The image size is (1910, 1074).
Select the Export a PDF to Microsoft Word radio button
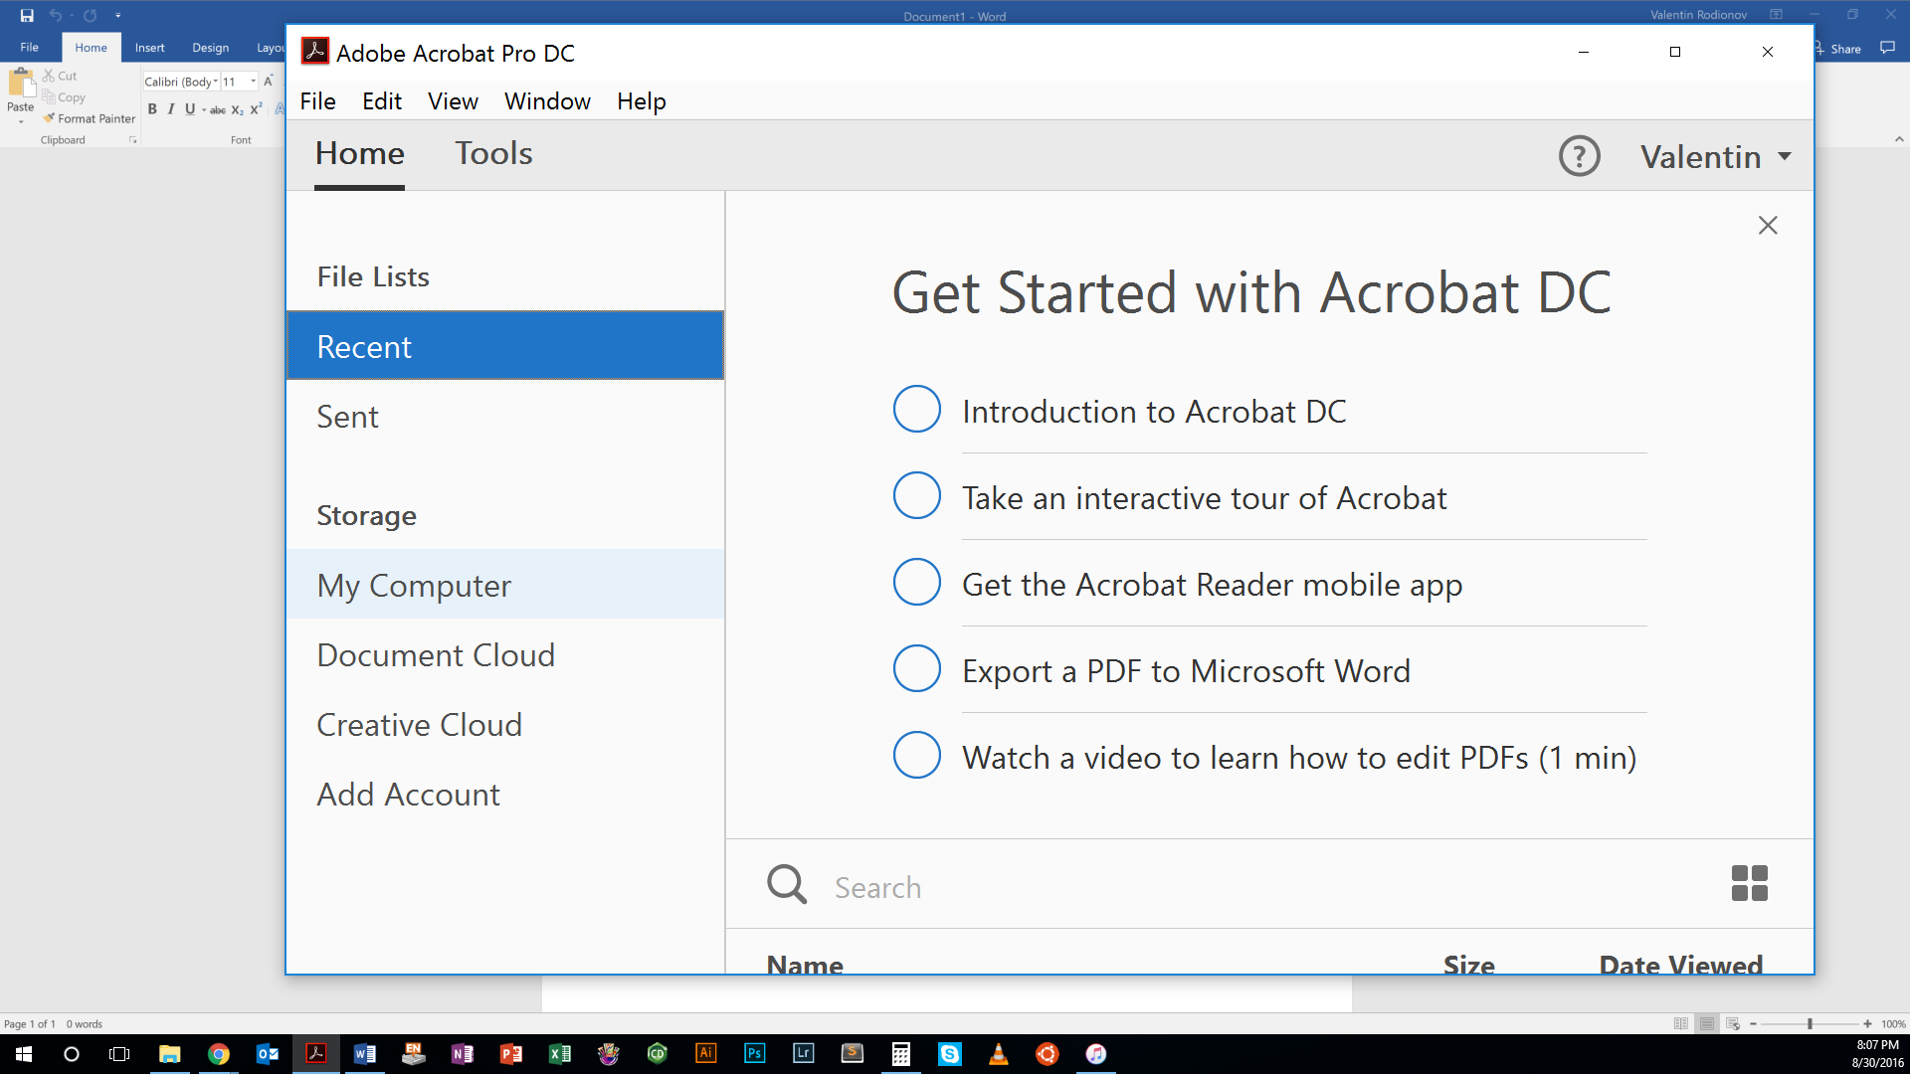(917, 669)
